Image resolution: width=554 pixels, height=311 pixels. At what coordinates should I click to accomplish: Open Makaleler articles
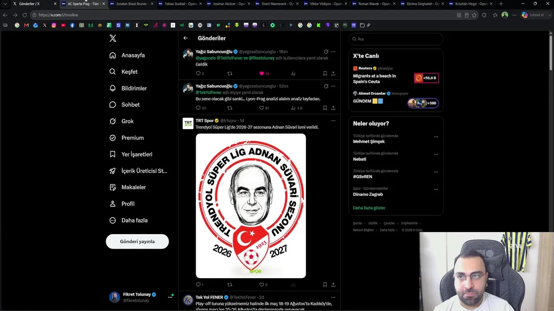[128, 187]
